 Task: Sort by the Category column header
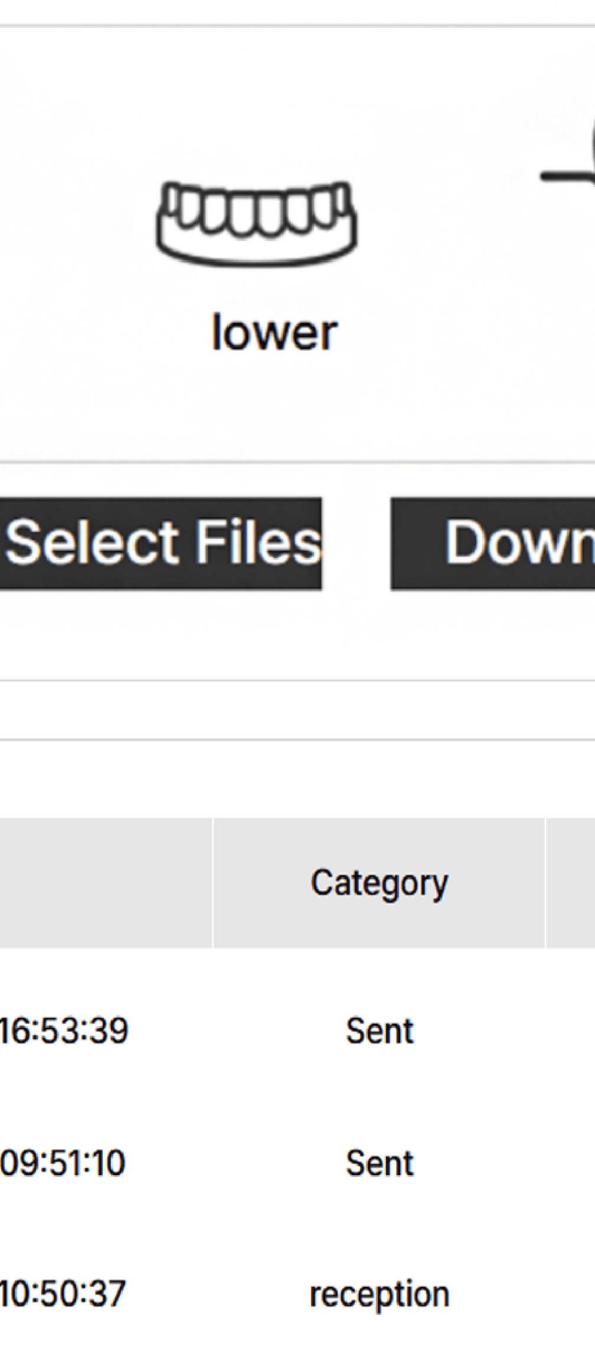[379, 883]
